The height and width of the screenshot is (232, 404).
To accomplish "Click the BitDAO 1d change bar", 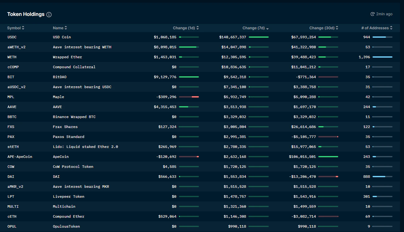I will coord(189,77).
